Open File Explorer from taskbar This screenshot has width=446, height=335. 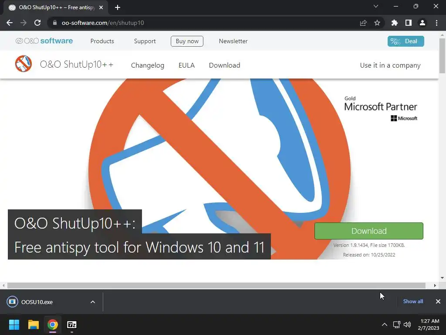click(x=33, y=325)
